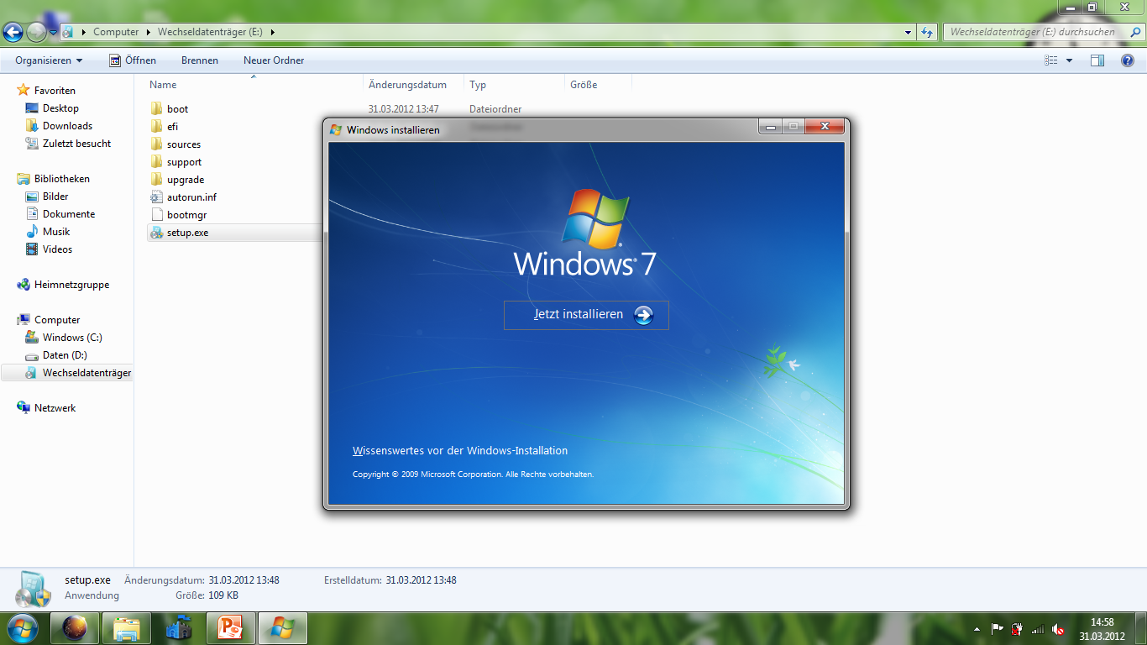Expand the arrow after Computer breadcrumb

coord(149,32)
